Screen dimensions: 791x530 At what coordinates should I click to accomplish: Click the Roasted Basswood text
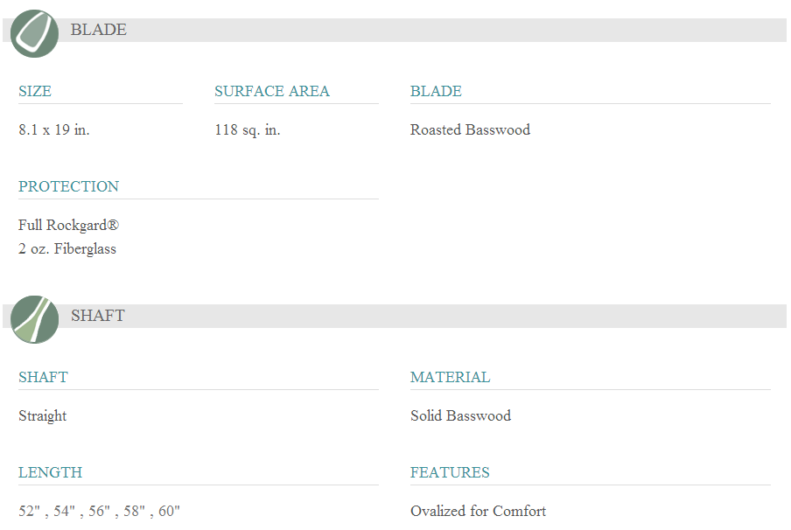pyautogui.click(x=470, y=129)
